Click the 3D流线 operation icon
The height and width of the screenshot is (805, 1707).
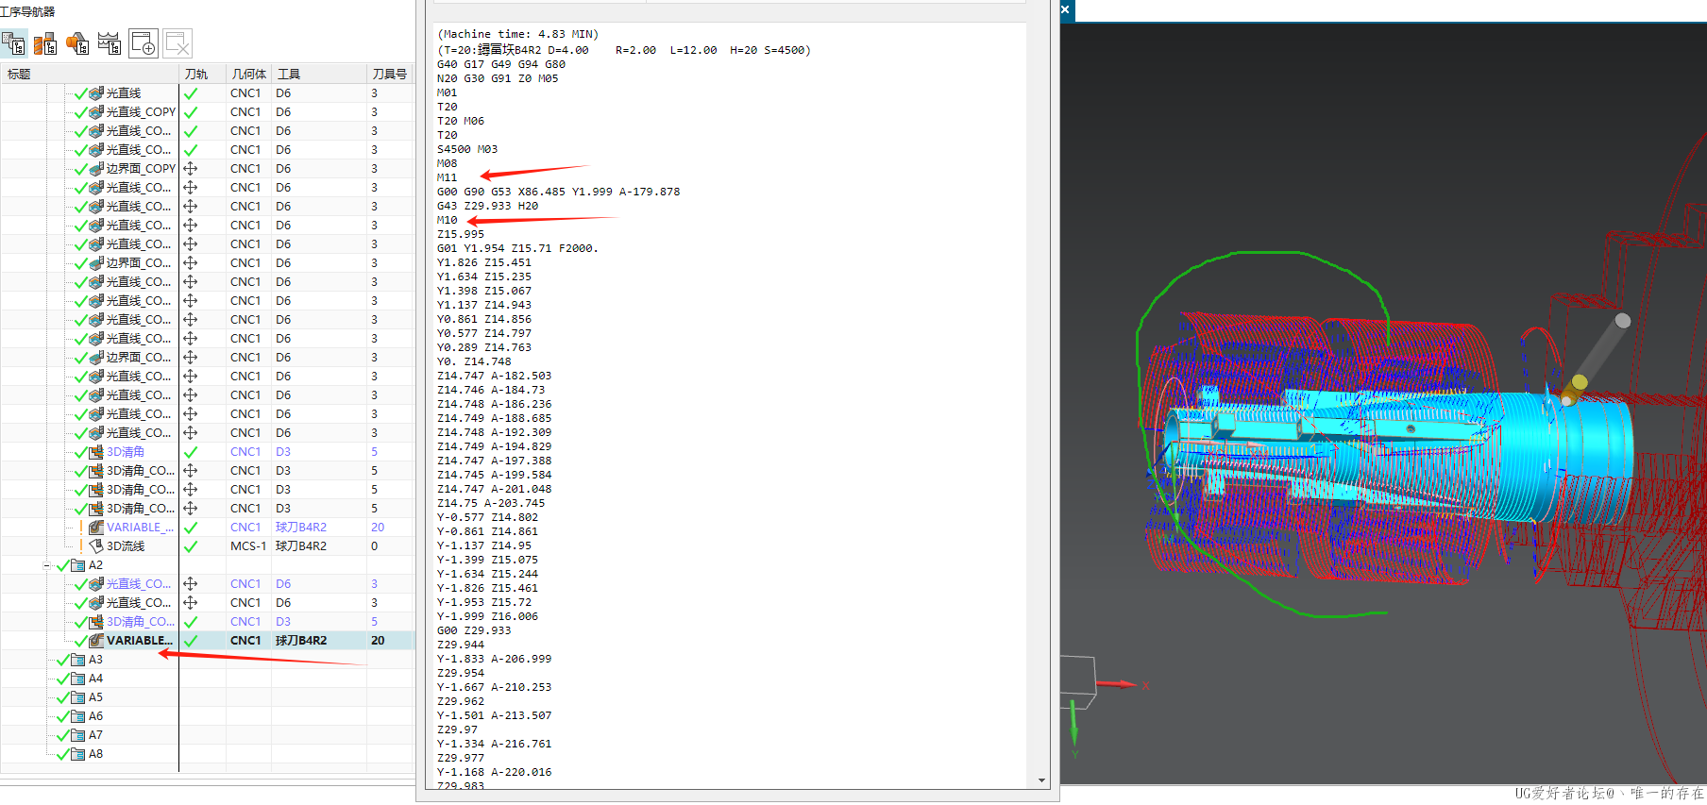coord(96,546)
